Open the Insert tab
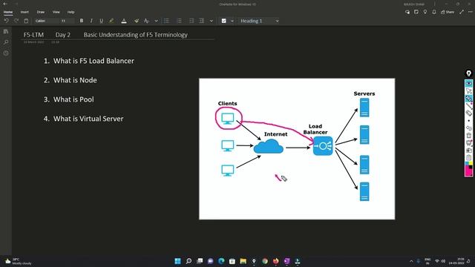The height and width of the screenshot is (267, 475). click(x=24, y=12)
